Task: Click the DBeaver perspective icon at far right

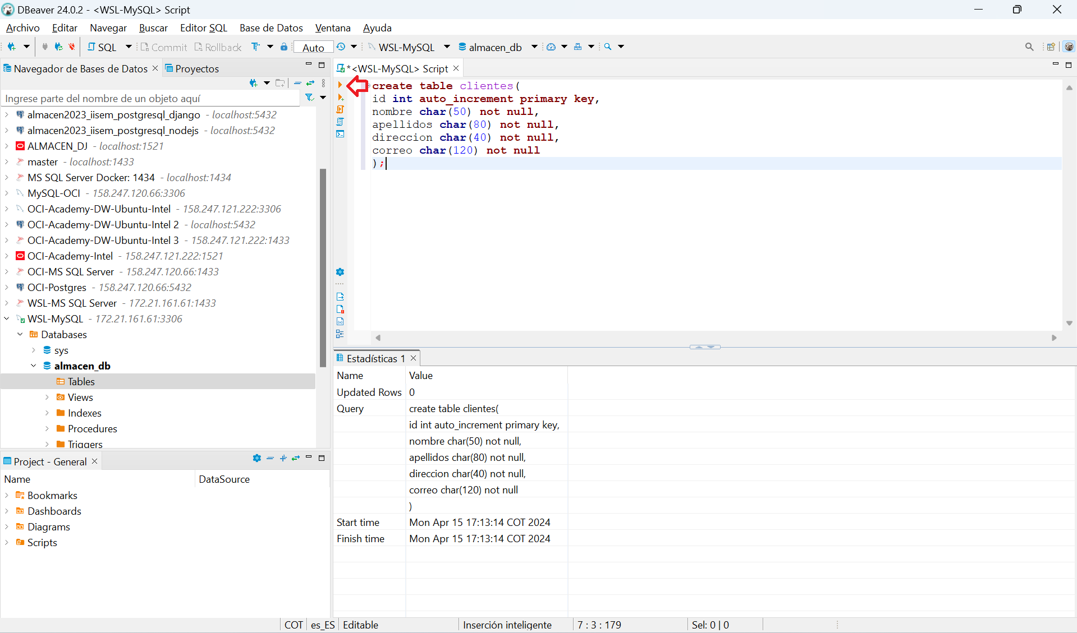Action: click(x=1069, y=47)
